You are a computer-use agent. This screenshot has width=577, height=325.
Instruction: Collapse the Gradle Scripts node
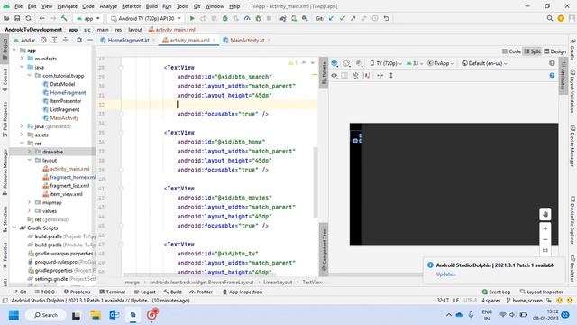pyautogui.click(x=14, y=228)
